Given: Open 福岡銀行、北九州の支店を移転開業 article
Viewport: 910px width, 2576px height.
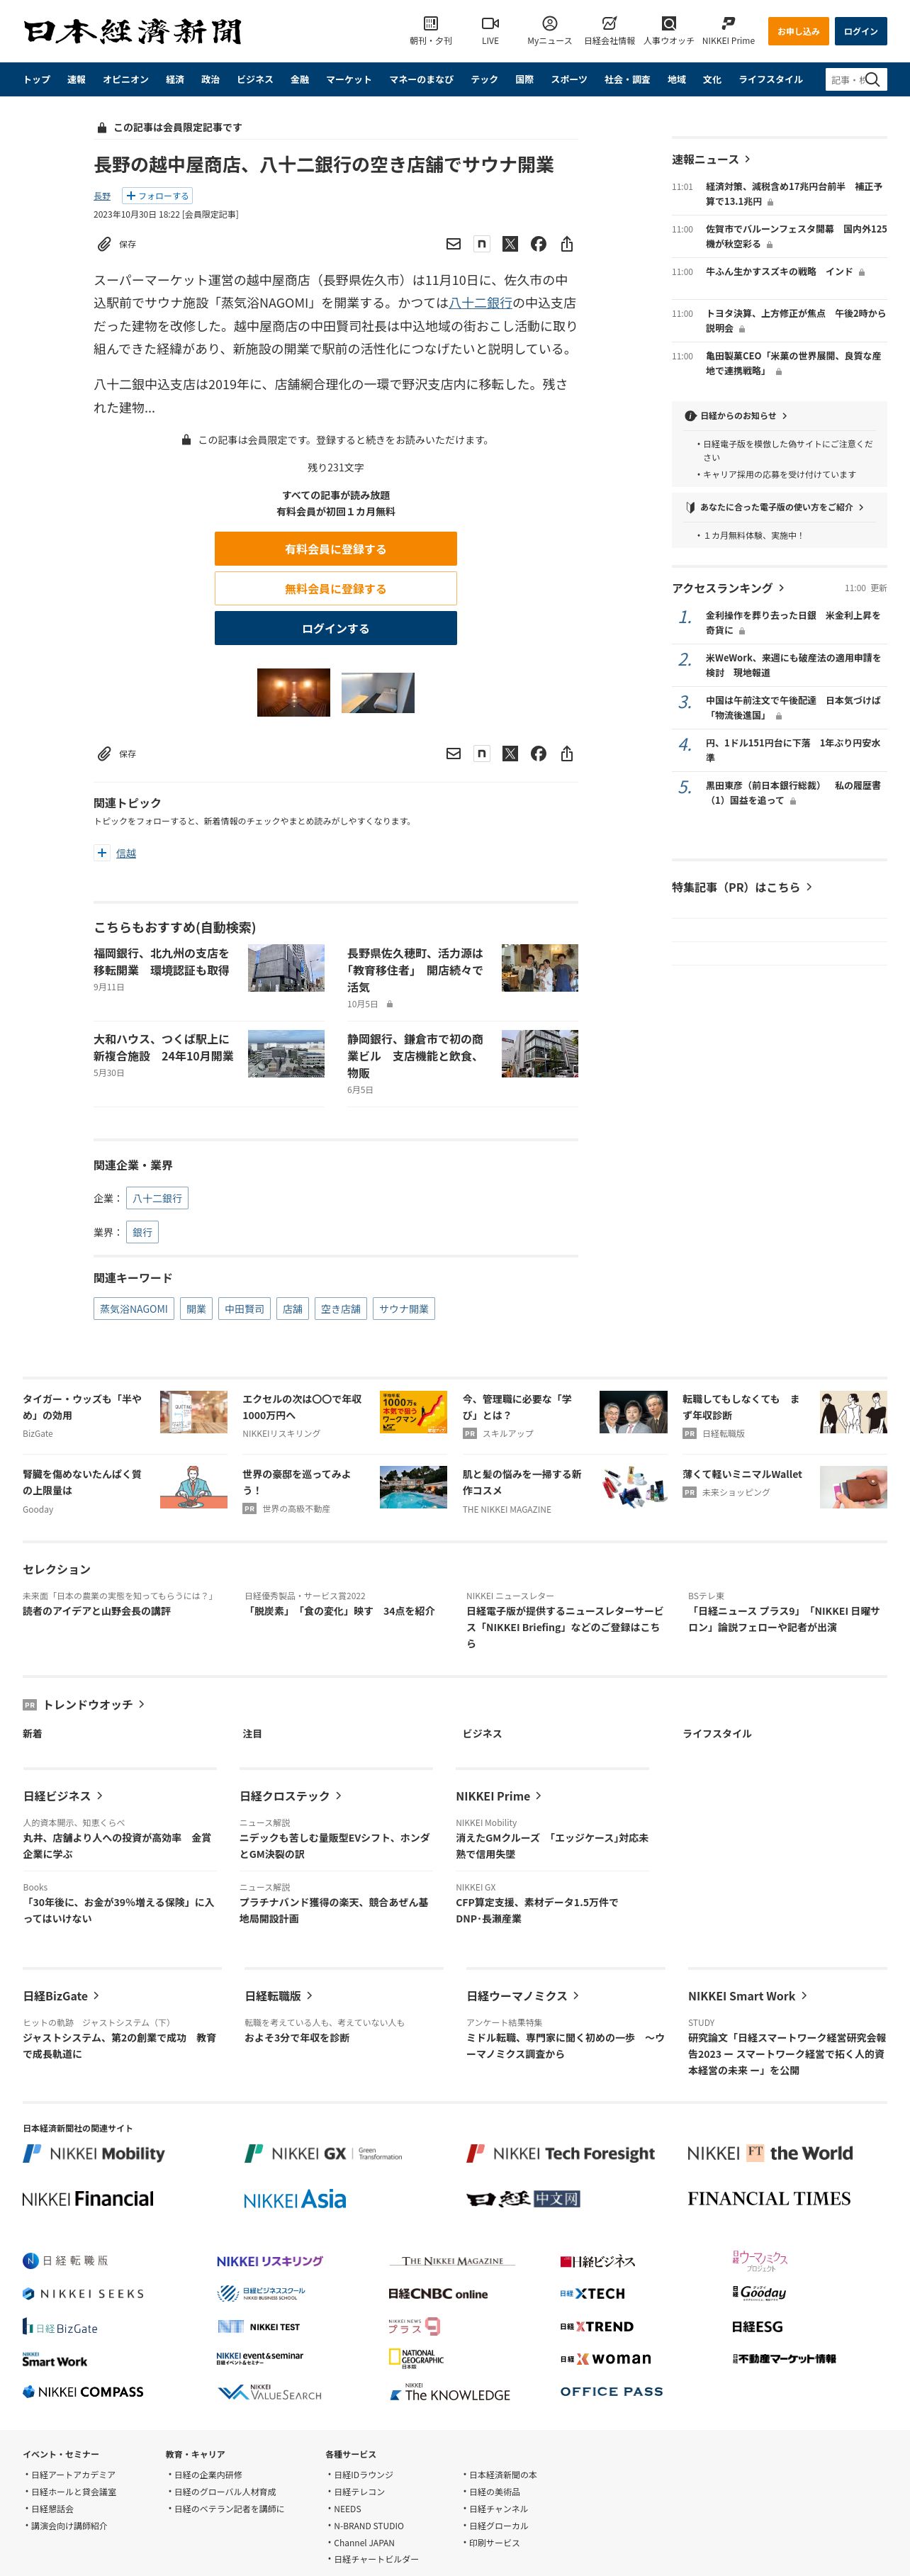Looking at the screenshot, I should 162,962.
